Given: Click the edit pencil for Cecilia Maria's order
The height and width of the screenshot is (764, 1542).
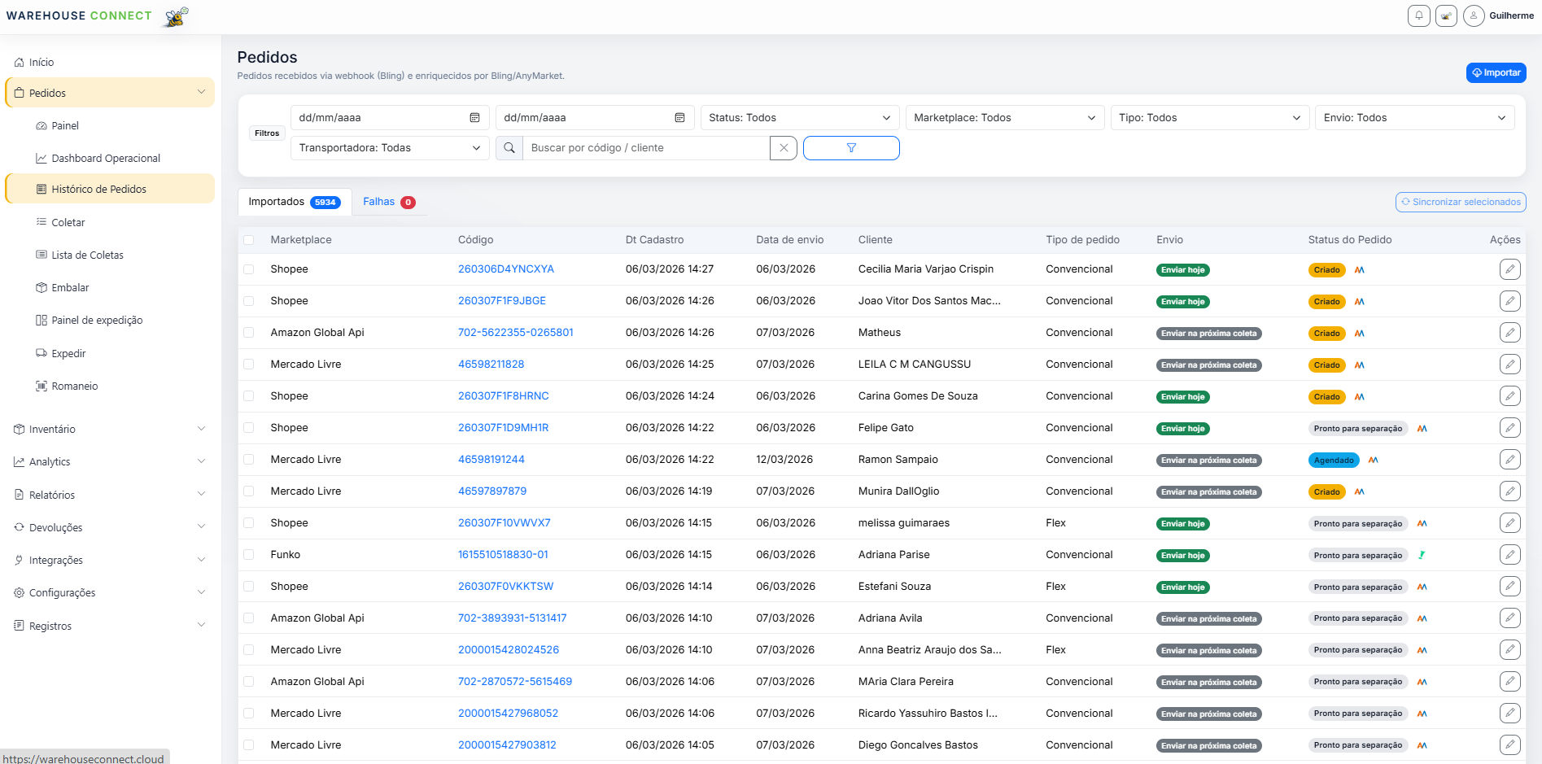Looking at the screenshot, I should (x=1509, y=269).
